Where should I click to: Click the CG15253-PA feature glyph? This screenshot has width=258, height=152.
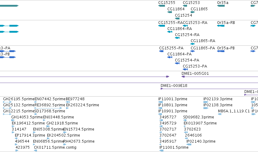185,69
